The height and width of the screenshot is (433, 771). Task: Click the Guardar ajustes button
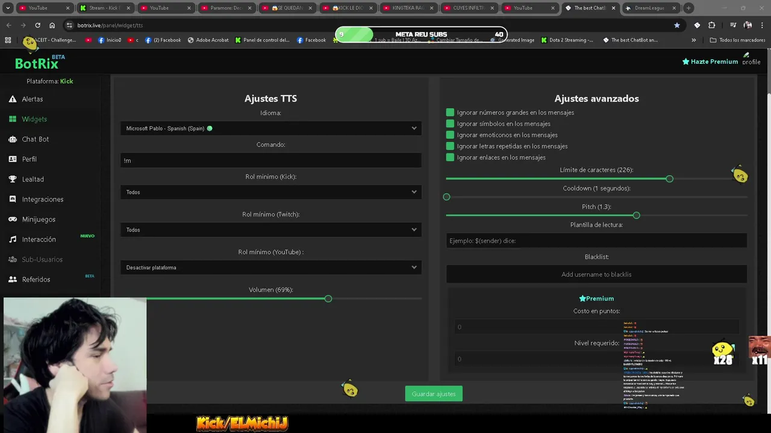434,394
